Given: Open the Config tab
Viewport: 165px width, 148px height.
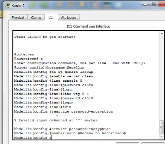Looking at the screenshot, I should point(36,18).
